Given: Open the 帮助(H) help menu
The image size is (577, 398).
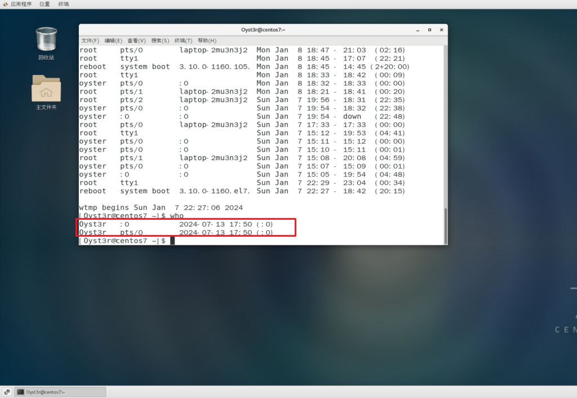Looking at the screenshot, I should coord(207,41).
